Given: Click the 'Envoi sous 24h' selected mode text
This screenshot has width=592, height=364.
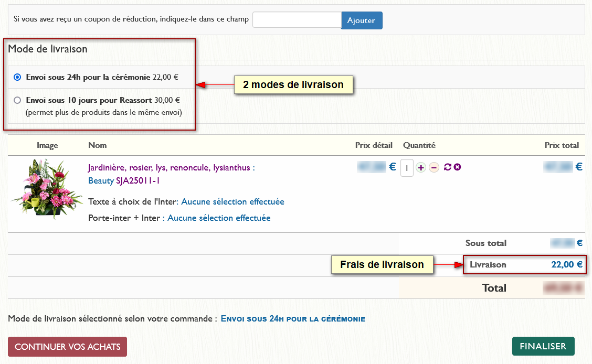Looking at the screenshot, I should (293, 318).
